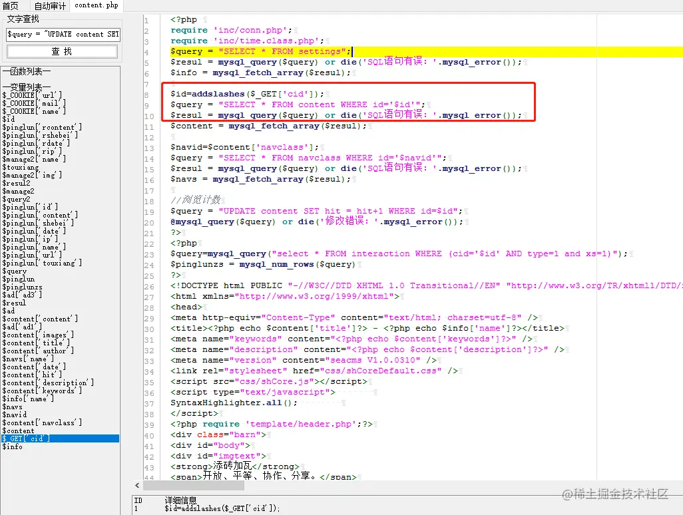The image size is (683, 515).
Task: Select $pinglun['rdate'] variable
Action: [36, 143]
